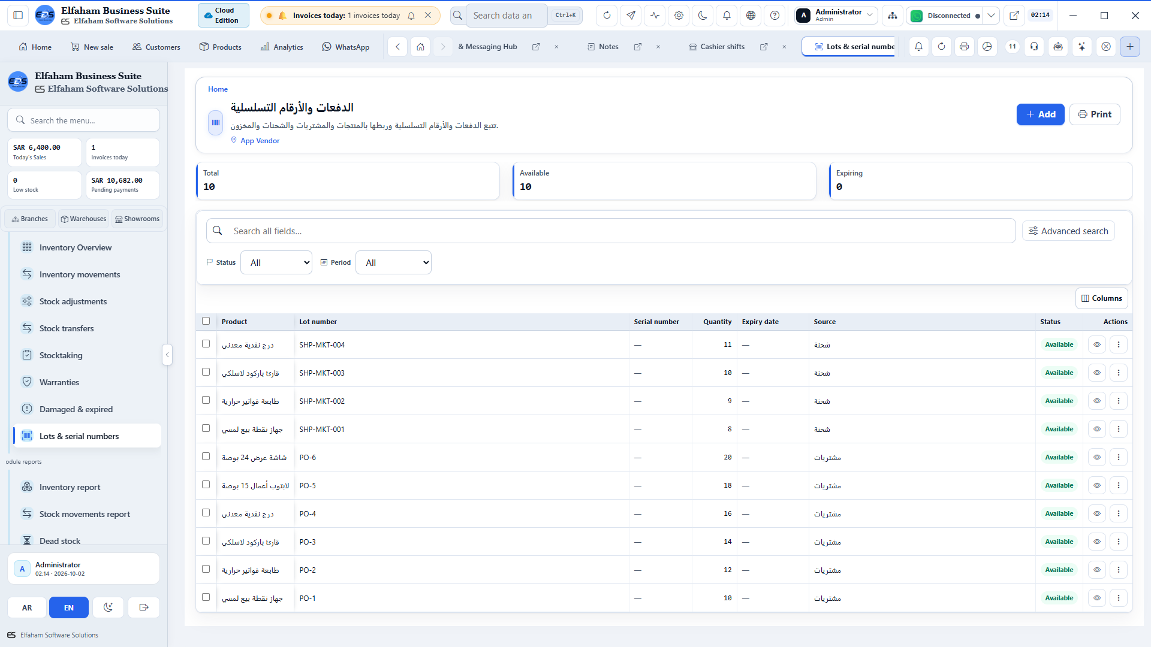
Task: Check the PO-6 row checkbox
Action: tap(206, 456)
